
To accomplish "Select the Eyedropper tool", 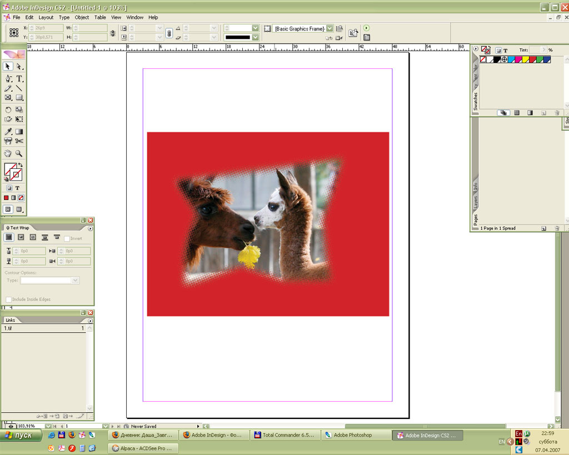I will [x=8, y=131].
